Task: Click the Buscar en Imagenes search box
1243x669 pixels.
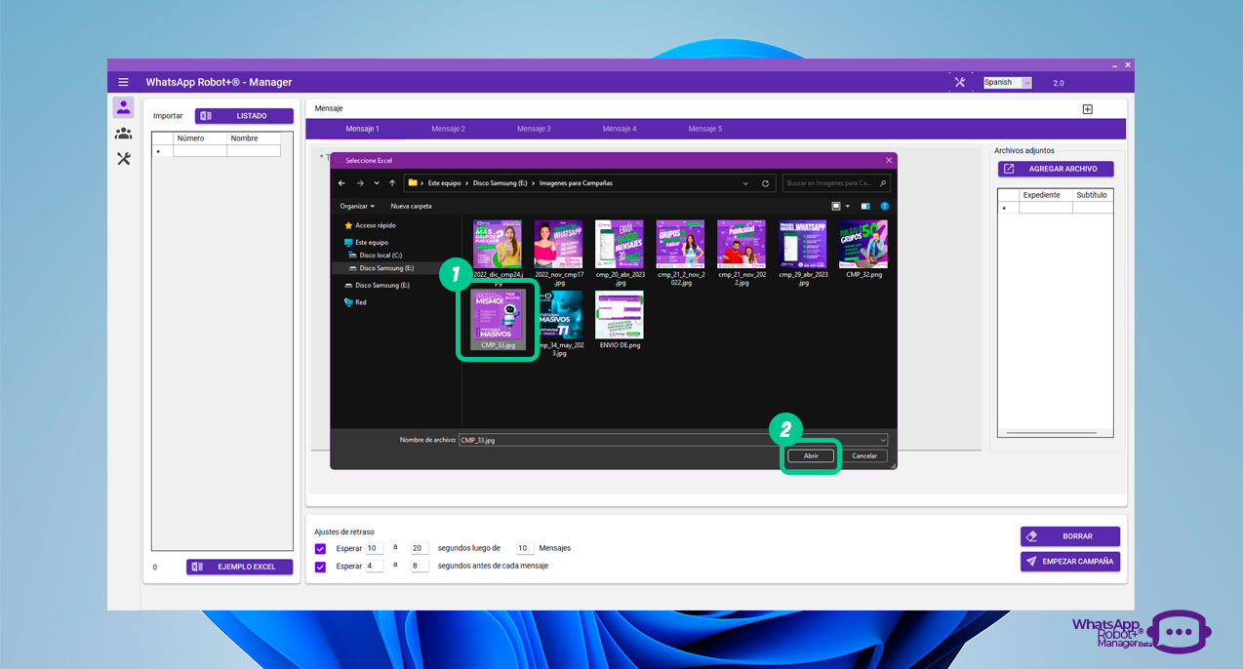Action: [837, 182]
